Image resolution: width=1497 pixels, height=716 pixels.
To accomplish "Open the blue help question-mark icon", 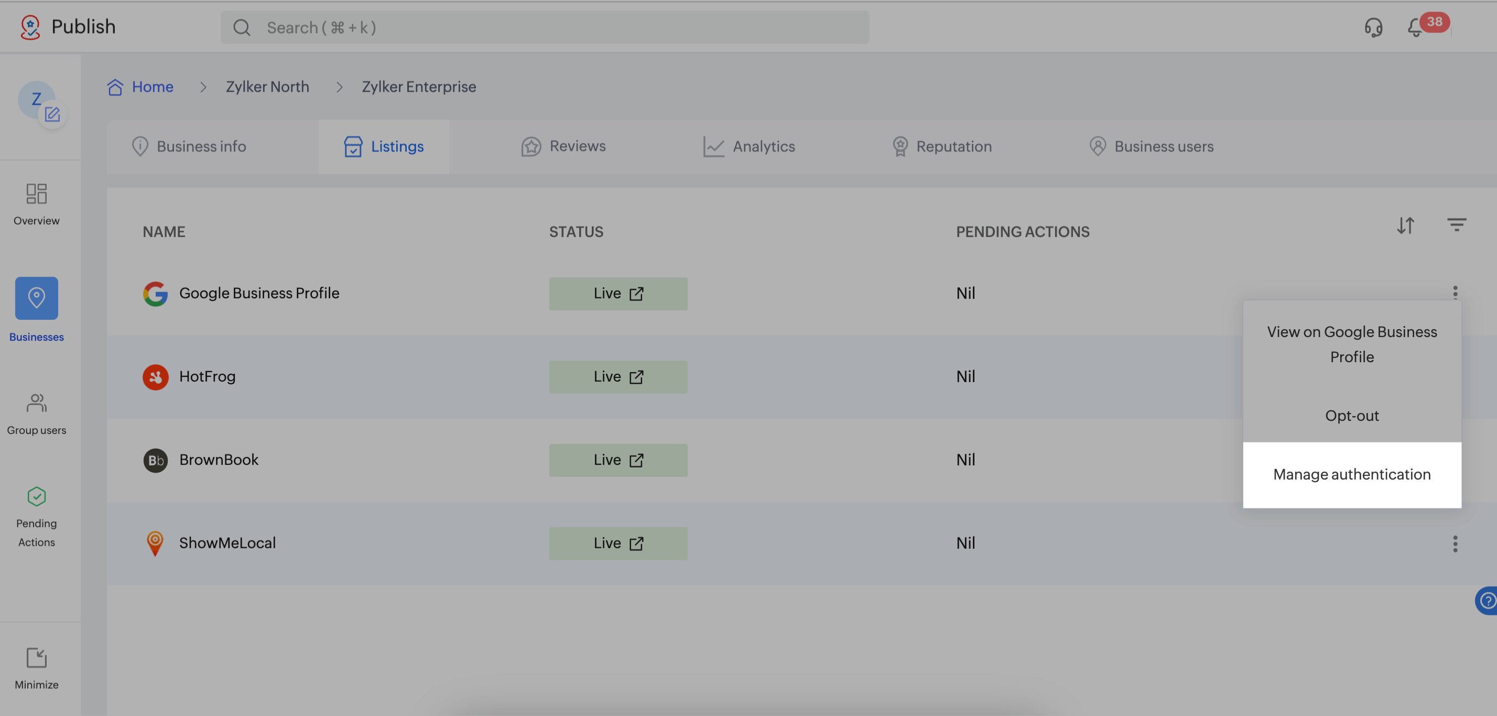I will coord(1487,600).
